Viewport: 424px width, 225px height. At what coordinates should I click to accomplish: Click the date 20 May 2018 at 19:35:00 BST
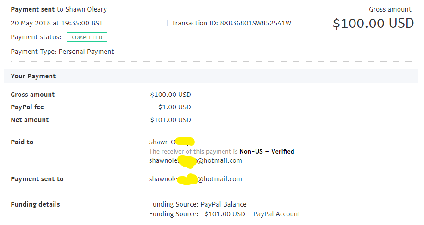coord(57,23)
